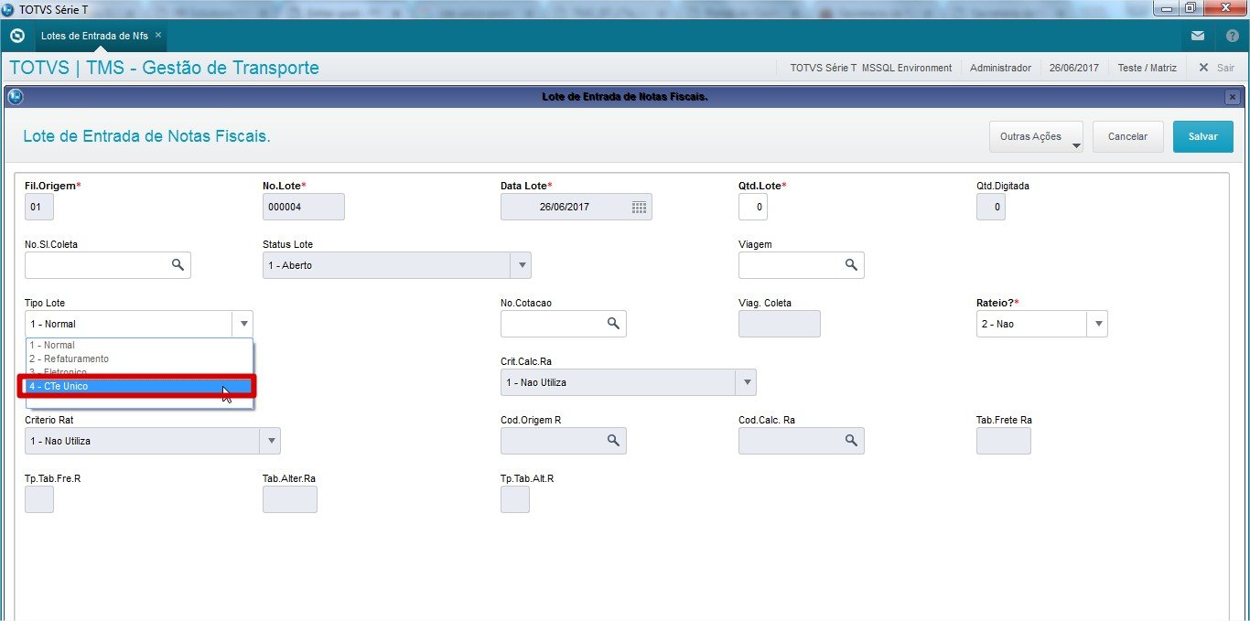The height and width of the screenshot is (621, 1250).
Task: Open the Rateio? dropdown arrow
Action: [1097, 324]
